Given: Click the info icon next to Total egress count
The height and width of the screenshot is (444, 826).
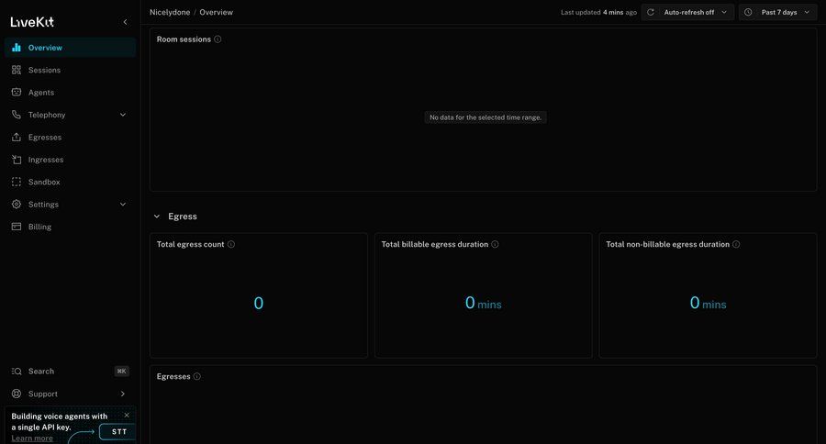Looking at the screenshot, I should click(231, 244).
